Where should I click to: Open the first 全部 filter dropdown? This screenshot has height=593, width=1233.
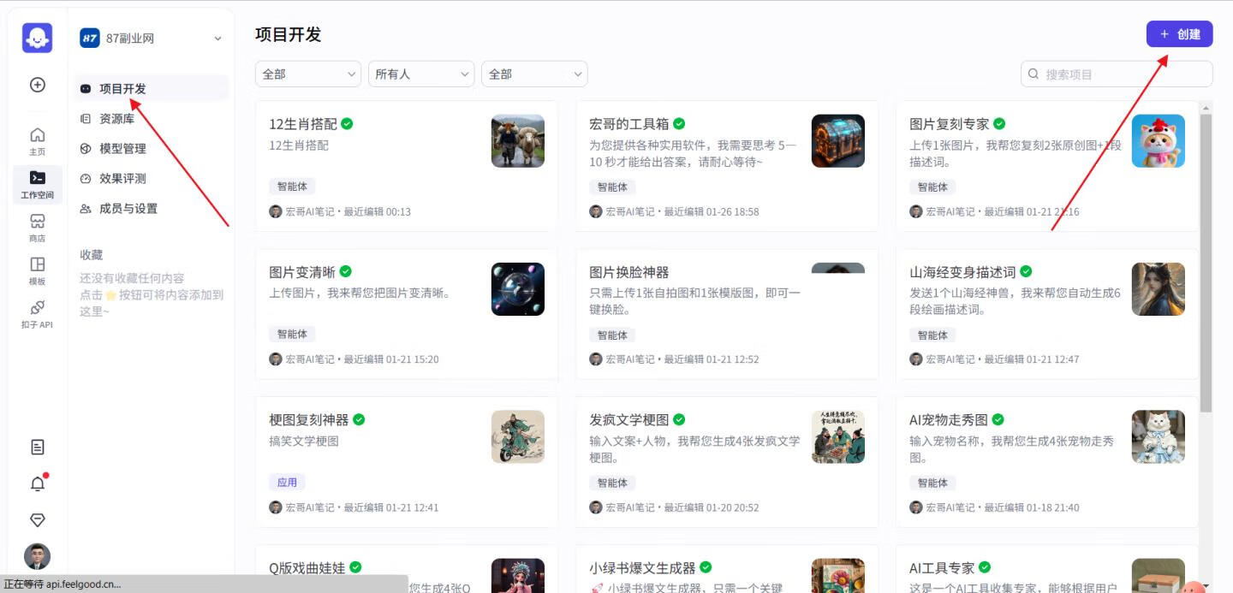tap(307, 74)
